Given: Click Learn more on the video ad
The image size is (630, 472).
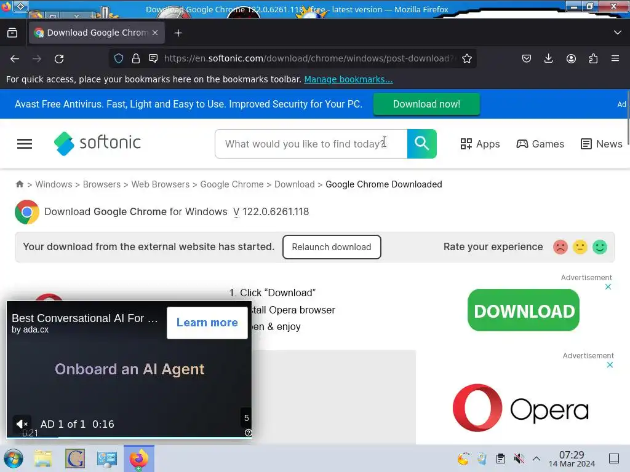Looking at the screenshot, I should (207, 323).
